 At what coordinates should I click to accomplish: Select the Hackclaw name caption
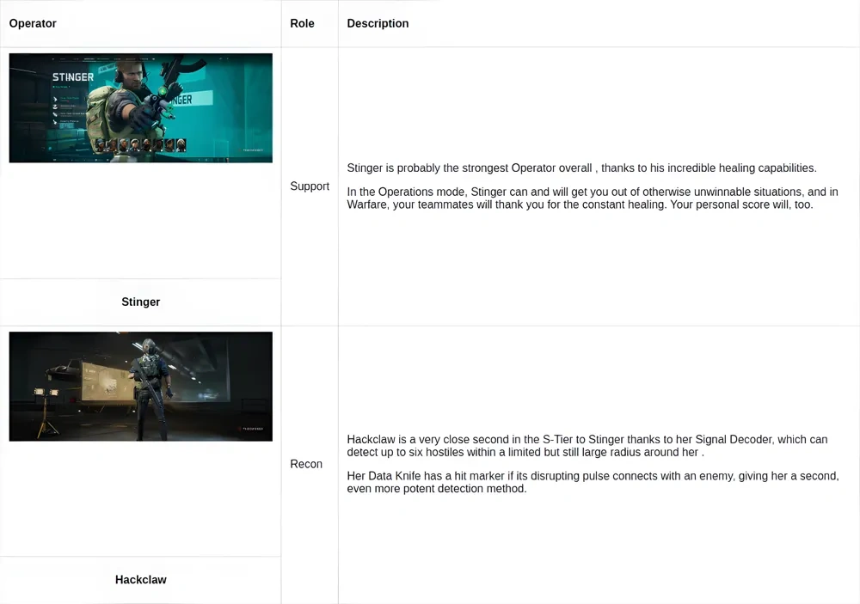tap(140, 580)
